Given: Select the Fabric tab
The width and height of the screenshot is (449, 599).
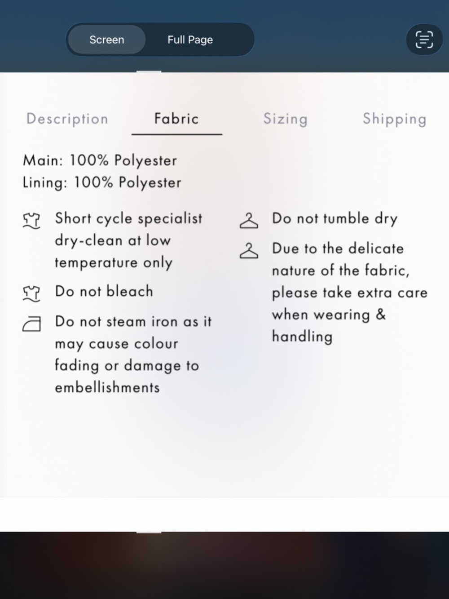Looking at the screenshot, I should [x=176, y=119].
